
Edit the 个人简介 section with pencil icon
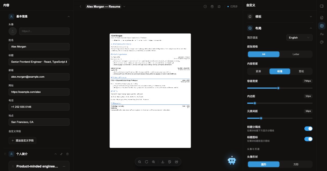[x=61, y=154]
